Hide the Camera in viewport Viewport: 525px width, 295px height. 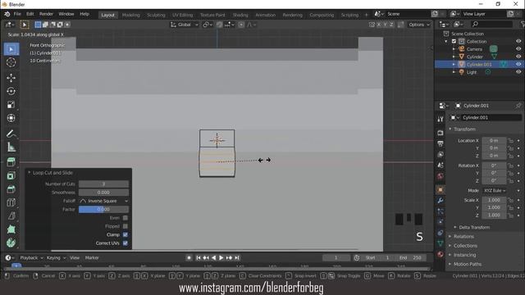(x=518, y=49)
